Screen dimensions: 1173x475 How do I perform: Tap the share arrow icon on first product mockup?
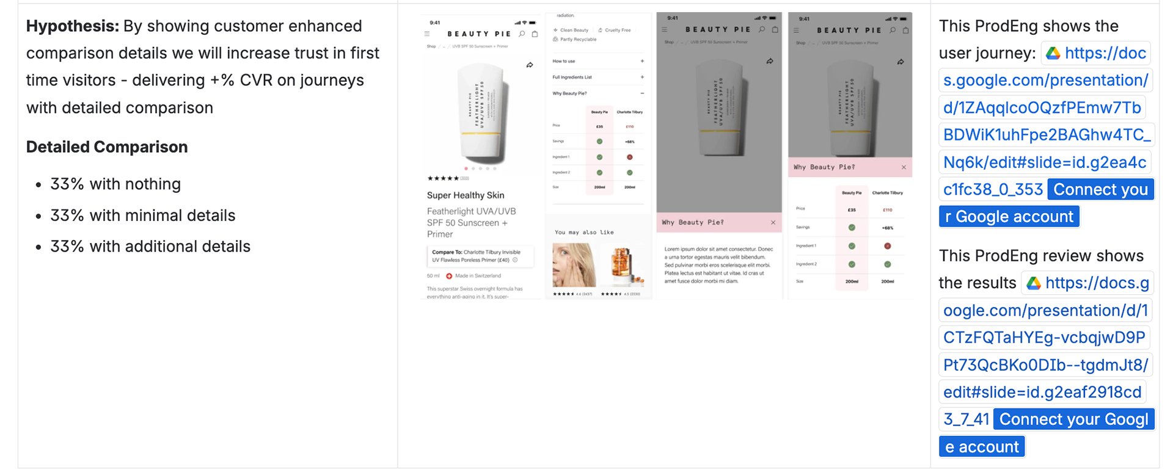[x=530, y=65]
